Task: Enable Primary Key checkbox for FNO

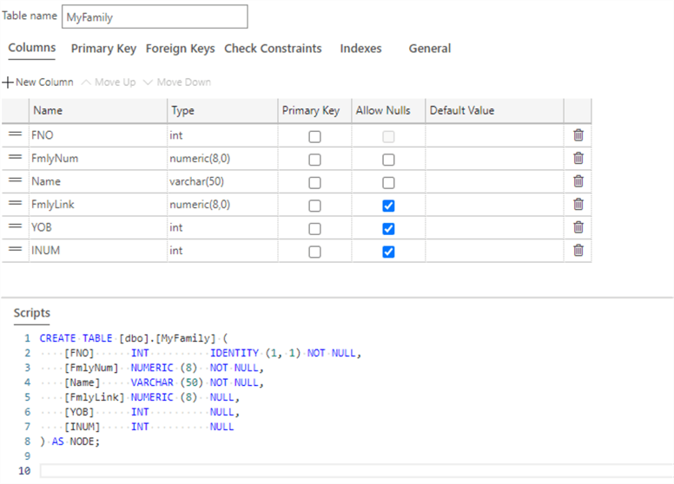Action: (x=314, y=136)
